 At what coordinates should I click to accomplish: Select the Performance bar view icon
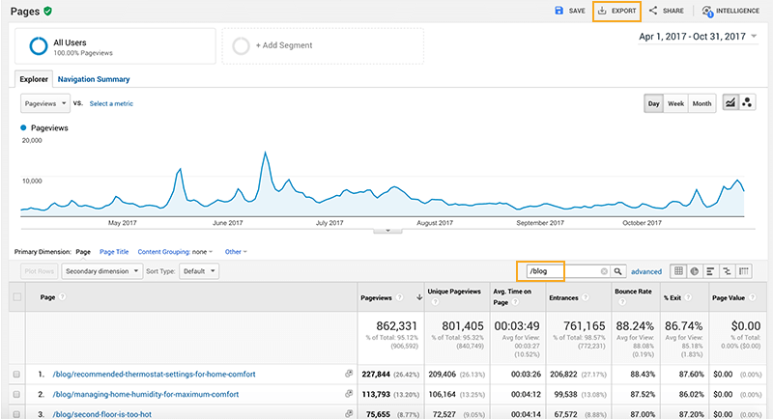pyautogui.click(x=710, y=270)
